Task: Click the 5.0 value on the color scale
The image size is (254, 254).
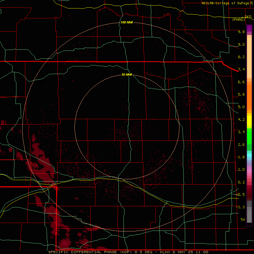Action: pyautogui.click(x=241, y=107)
